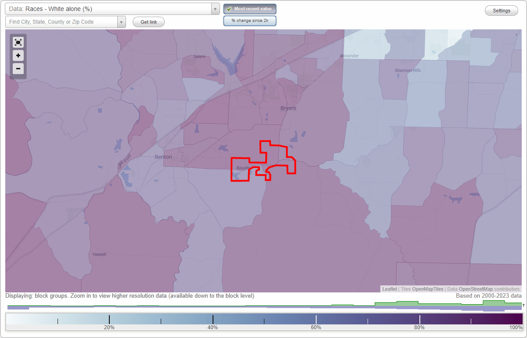
Task: Click the fullscreen map icon
Action: 18,42
